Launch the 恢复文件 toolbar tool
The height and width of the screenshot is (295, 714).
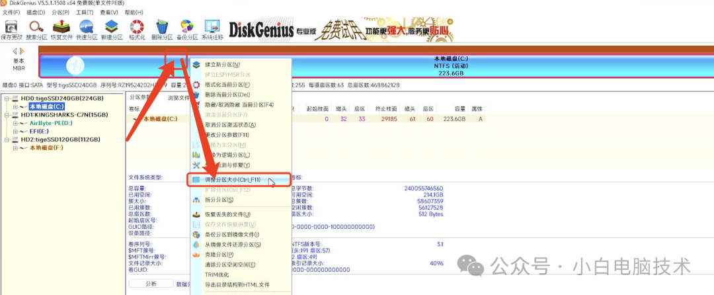(61, 30)
